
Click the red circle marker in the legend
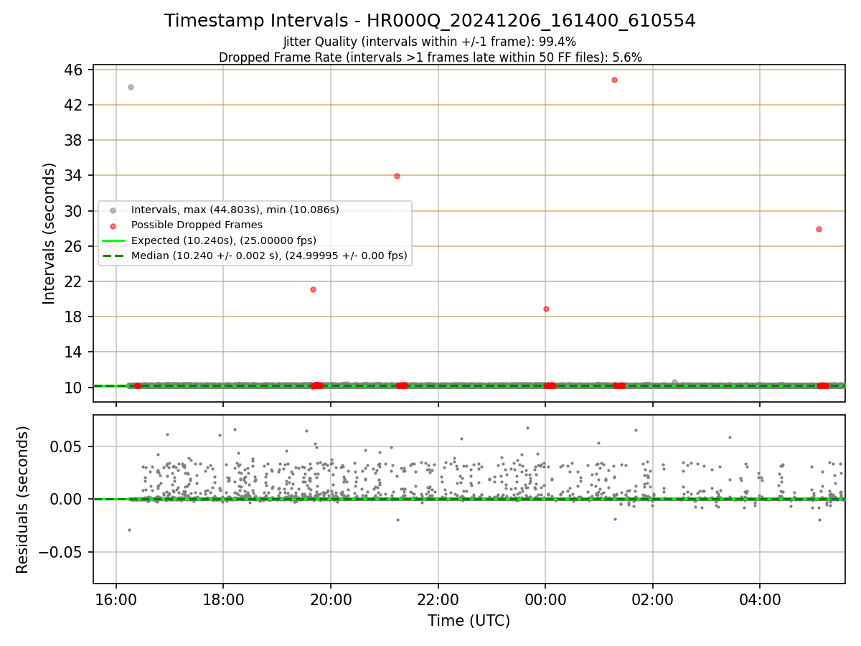(x=113, y=225)
